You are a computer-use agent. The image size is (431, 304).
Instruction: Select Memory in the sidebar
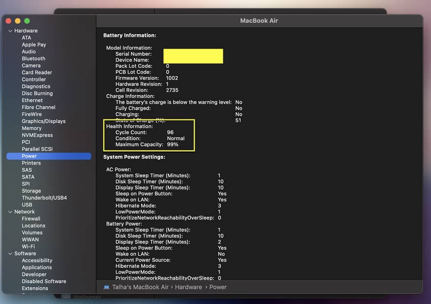point(32,129)
